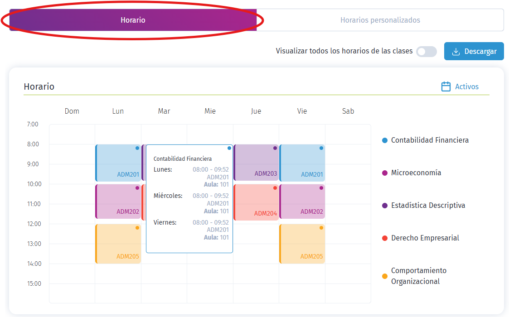Image resolution: width=509 pixels, height=317 pixels.
Task: Select Monday ADM202 Microeconomía block
Action: coord(118,202)
